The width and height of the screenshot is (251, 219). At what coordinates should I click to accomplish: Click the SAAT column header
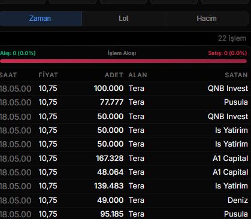pyautogui.click(x=8, y=75)
